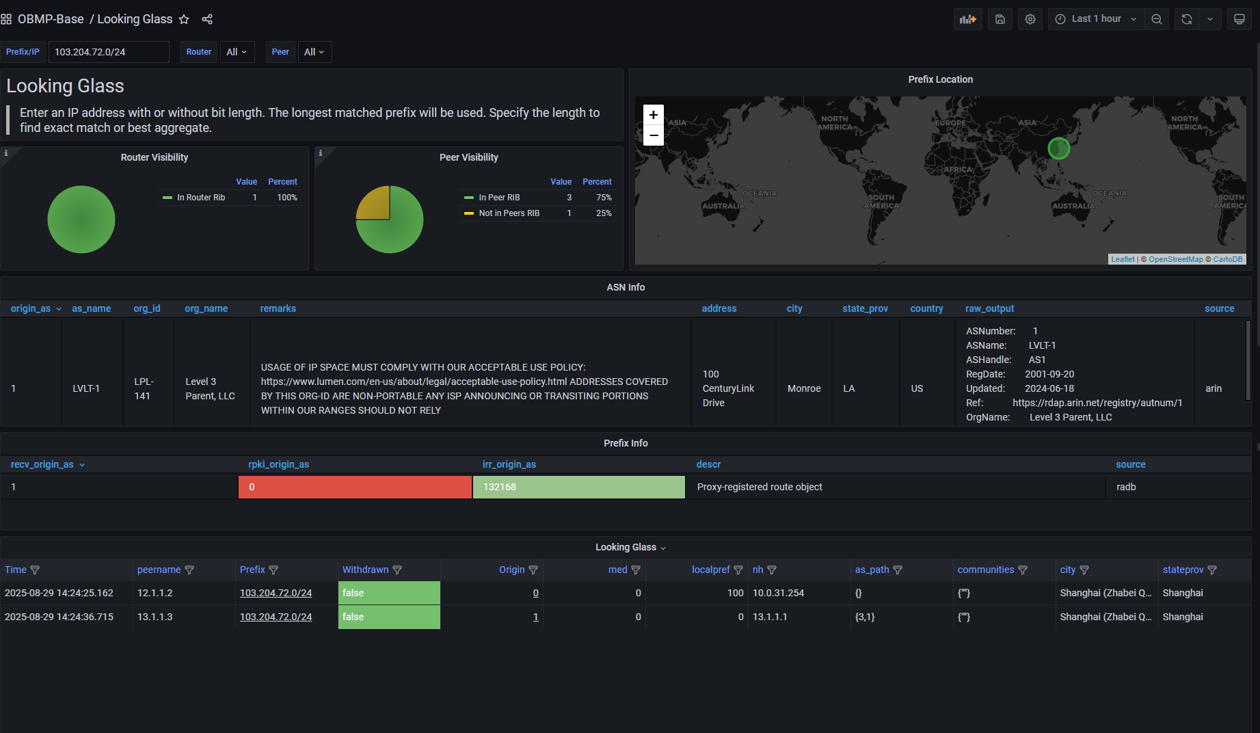Image resolution: width=1260 pixels, height=733 pixels.
Task: Toggle the In Peer RIB legend series
Action: click(499, 198)
